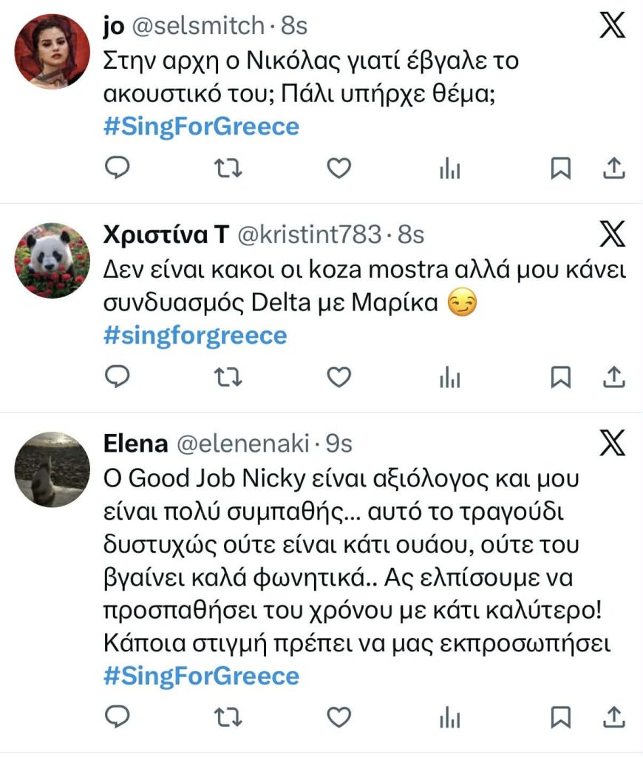View analytics on jo's tweet
The width and height of the screenshot is (643, 757).
click(x=449, y=169)
